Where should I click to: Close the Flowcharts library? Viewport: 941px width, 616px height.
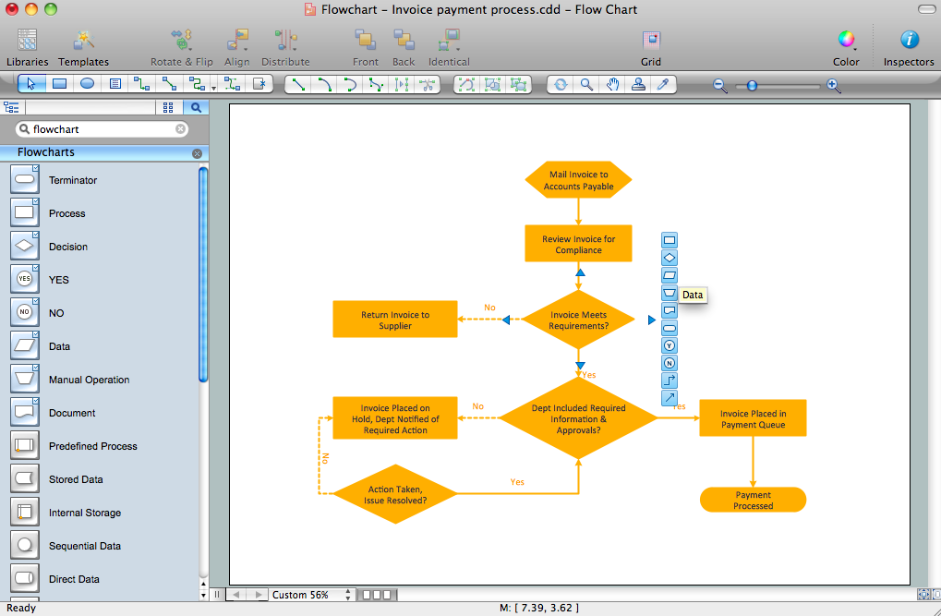pos(197,153)
